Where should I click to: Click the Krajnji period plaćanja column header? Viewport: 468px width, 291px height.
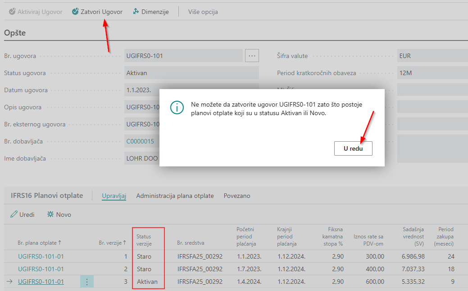(x=287, y=237)
